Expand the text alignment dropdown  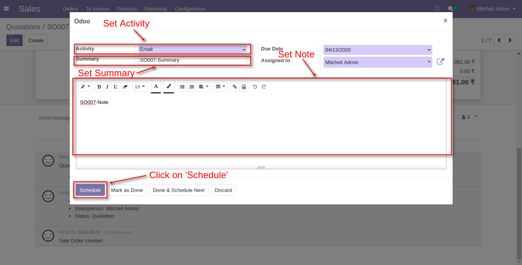pyautogui.click(x=204, y=86)
